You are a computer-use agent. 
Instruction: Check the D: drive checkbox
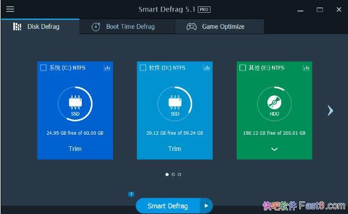click(x=143, y=68)
